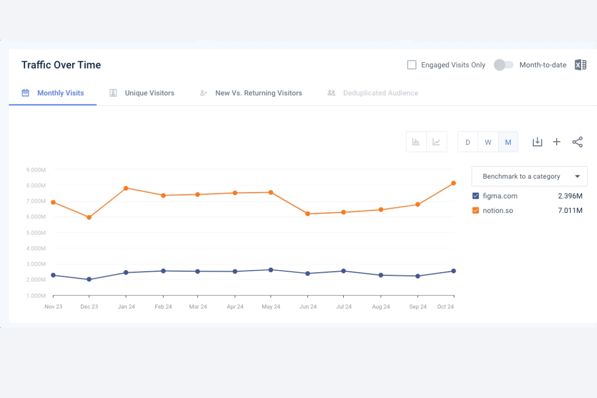The height and width of the screenshot is (398, 597).
Task: Open the Benchmark to a category dropdown
Action: 529,176
